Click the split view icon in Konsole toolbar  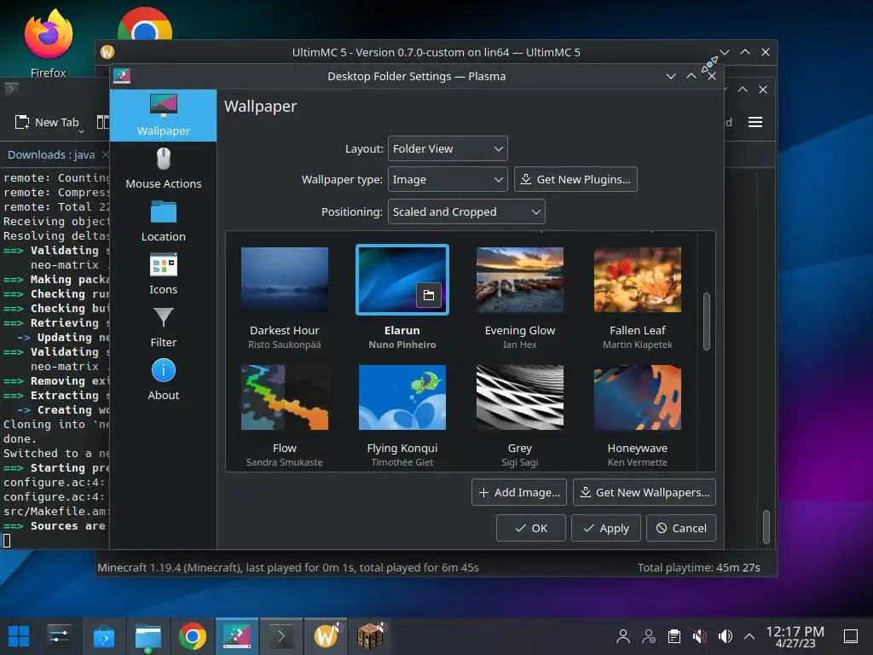coord(103,122)
